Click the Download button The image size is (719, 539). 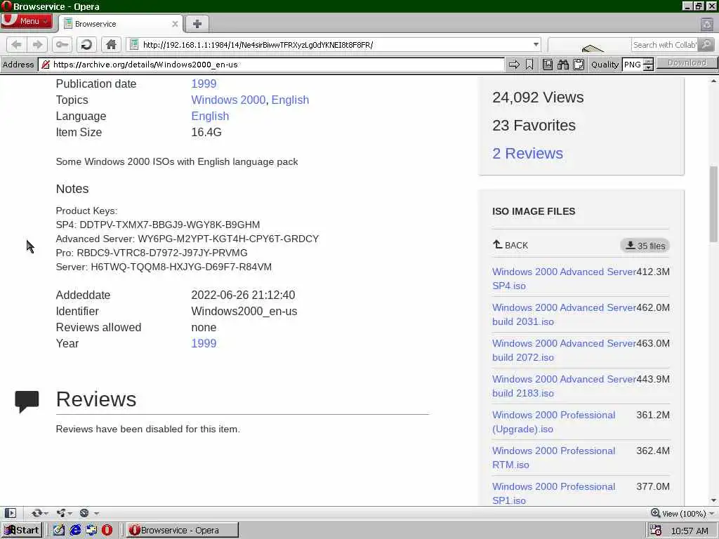(x=687, y=63)
